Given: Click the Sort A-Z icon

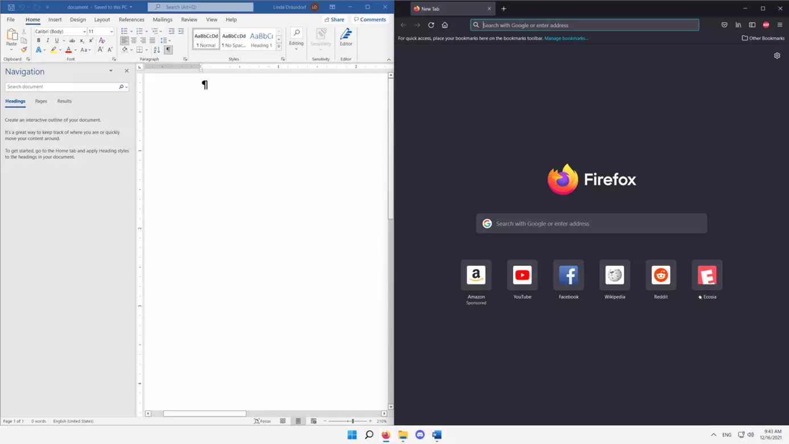Looking at the screenshot, I should coord(157,50).
